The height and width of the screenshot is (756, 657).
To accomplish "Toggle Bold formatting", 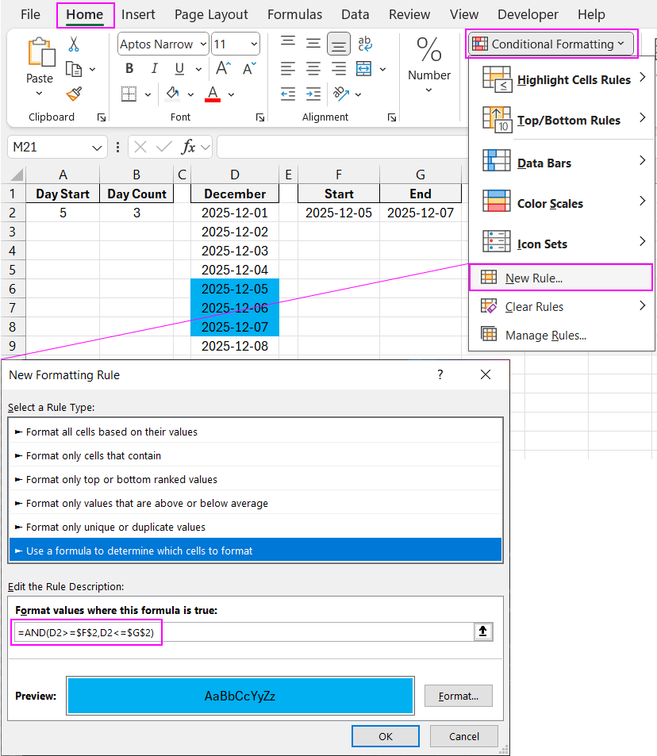I will click(129, 69).
